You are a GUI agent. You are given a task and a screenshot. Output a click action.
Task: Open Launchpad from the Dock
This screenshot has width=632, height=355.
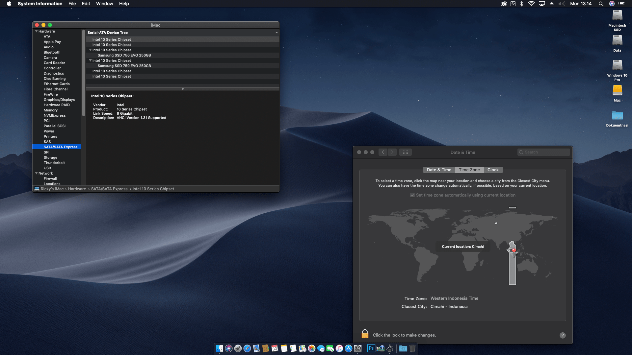[x=238, y=349]
